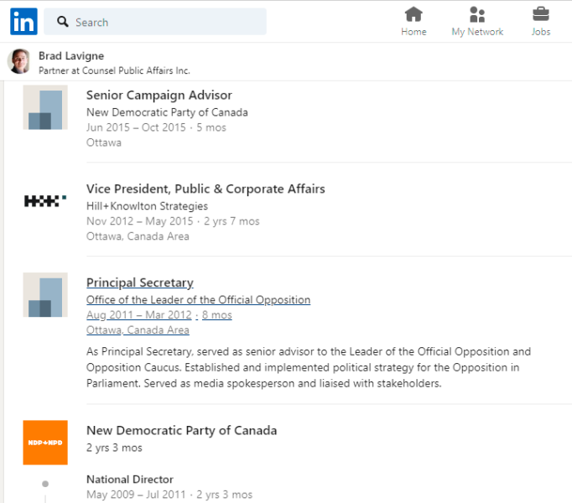Open Brad Lavigne's profile photo
The height and width of the screenshot is (503, 572).
[x=19, y=61]
